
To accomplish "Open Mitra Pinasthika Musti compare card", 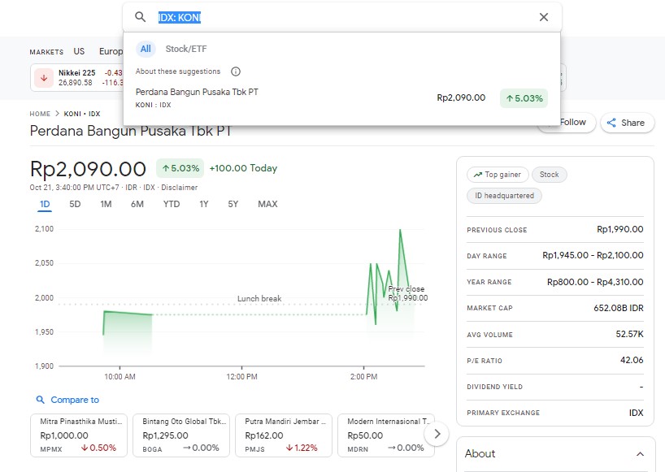I will click(x=79, y=435).
